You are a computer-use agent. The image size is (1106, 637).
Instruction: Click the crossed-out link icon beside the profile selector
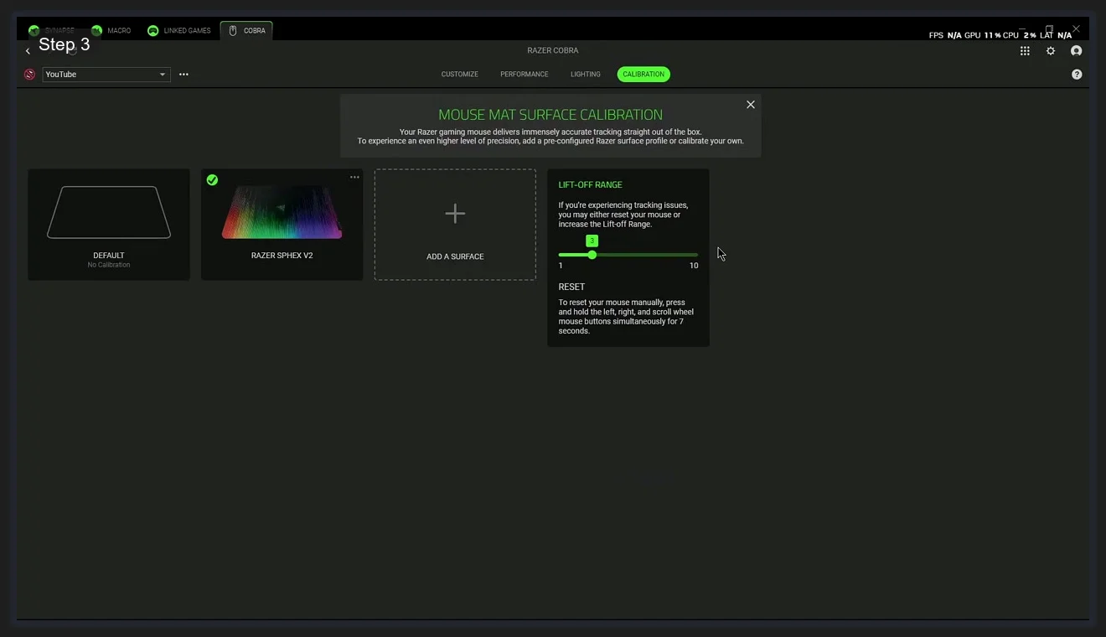tap(29, 74)
